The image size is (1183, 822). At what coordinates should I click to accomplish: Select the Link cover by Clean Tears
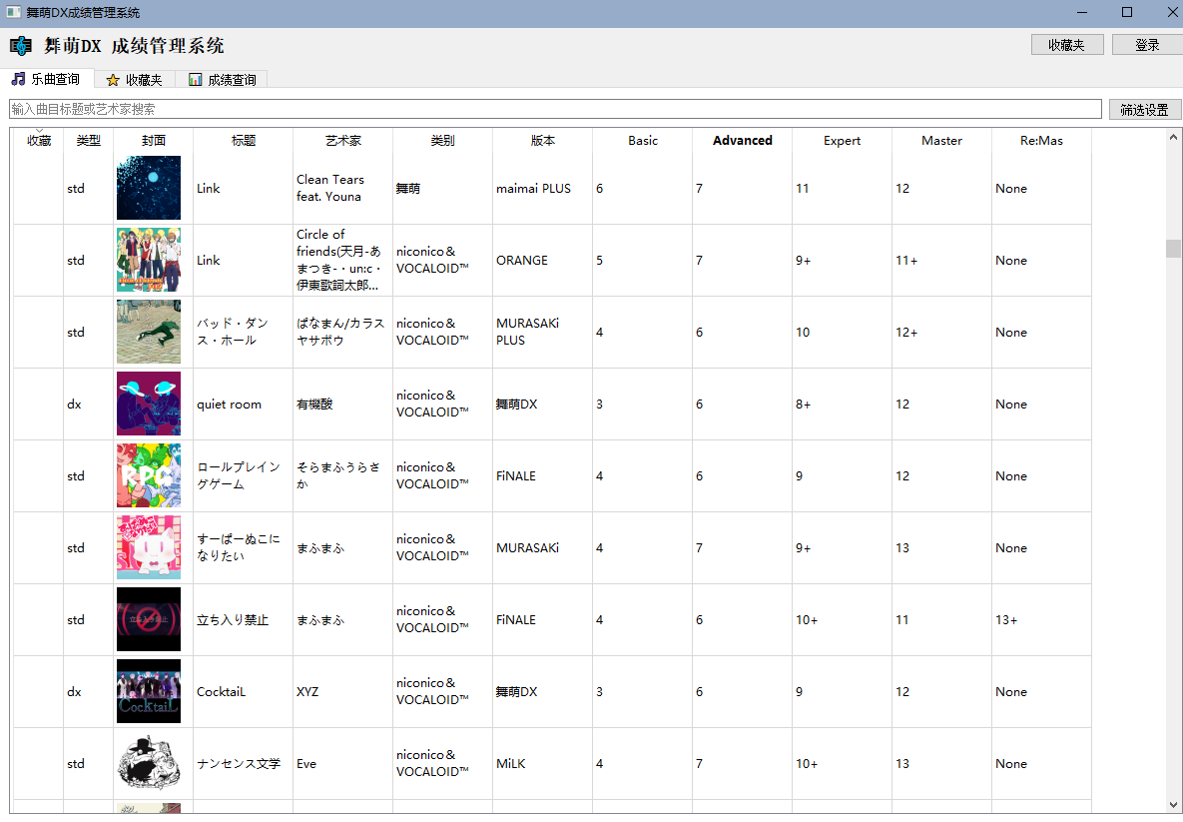[x=149, y=188]
